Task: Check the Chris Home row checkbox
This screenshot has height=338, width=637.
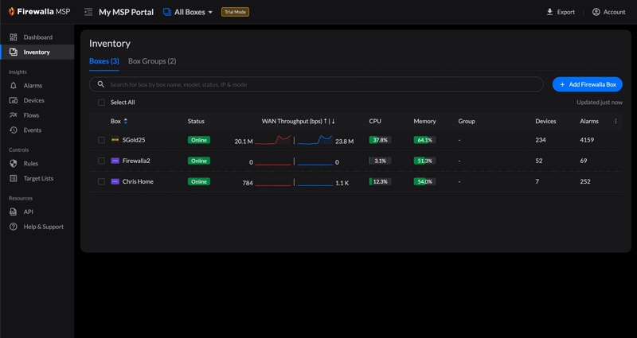Action: pyautogui.click(x=101, y=182)
